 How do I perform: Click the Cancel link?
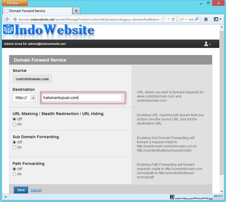(36, 190)
